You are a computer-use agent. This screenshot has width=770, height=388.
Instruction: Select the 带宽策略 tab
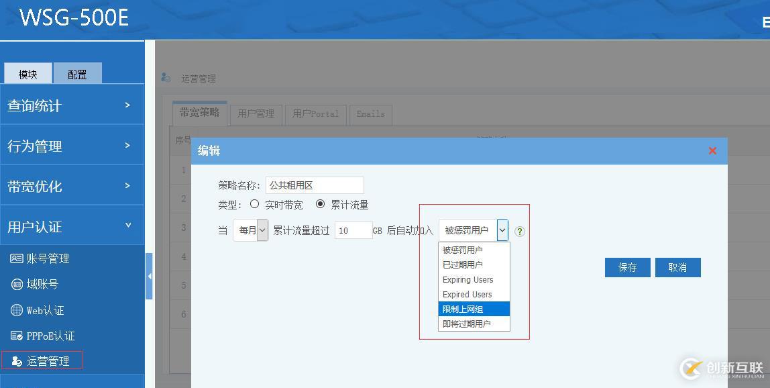199,113
